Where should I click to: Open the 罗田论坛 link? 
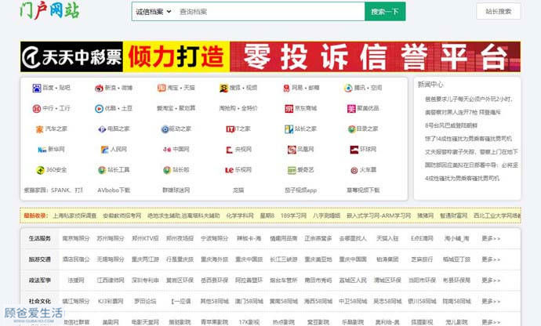point(145,301)
